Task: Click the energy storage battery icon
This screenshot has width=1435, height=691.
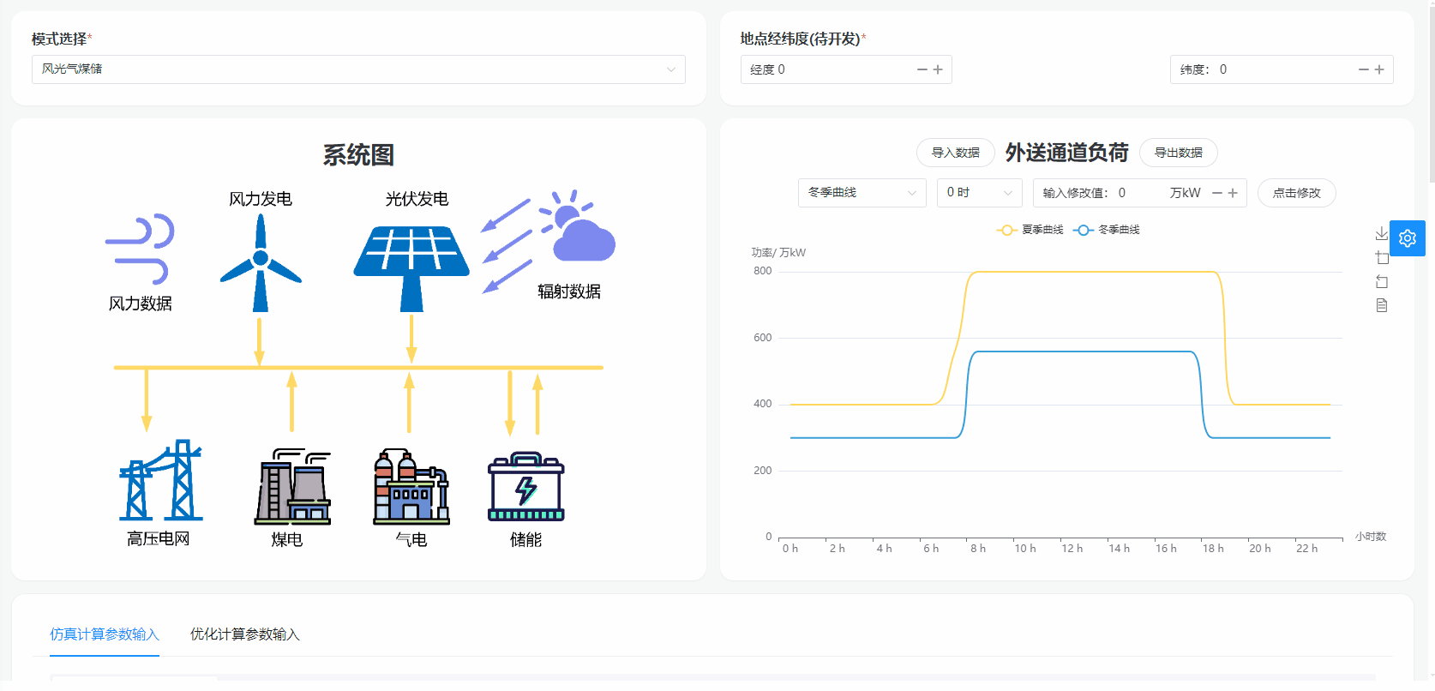Action: pyautogui.click(x=525, y=488)
